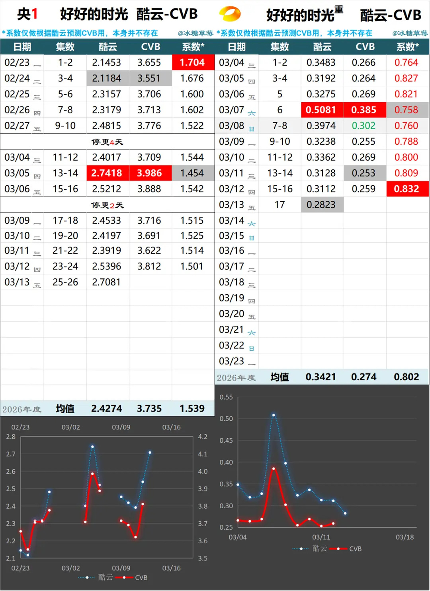Select episode cell 25-26
The width and height of the screenshot is (430, 591).
point(65,282)
